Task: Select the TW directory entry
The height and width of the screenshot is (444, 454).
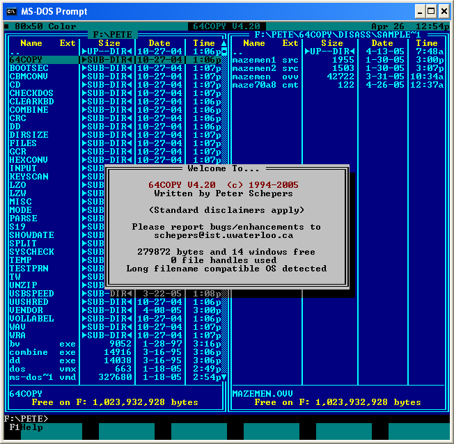Action: tap(57, 277)
